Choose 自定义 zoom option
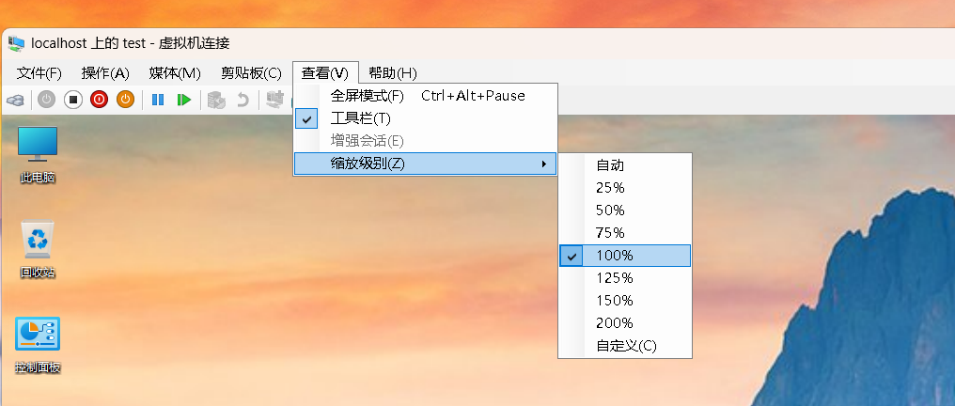 pyautogui.click(x=626, y=346)
